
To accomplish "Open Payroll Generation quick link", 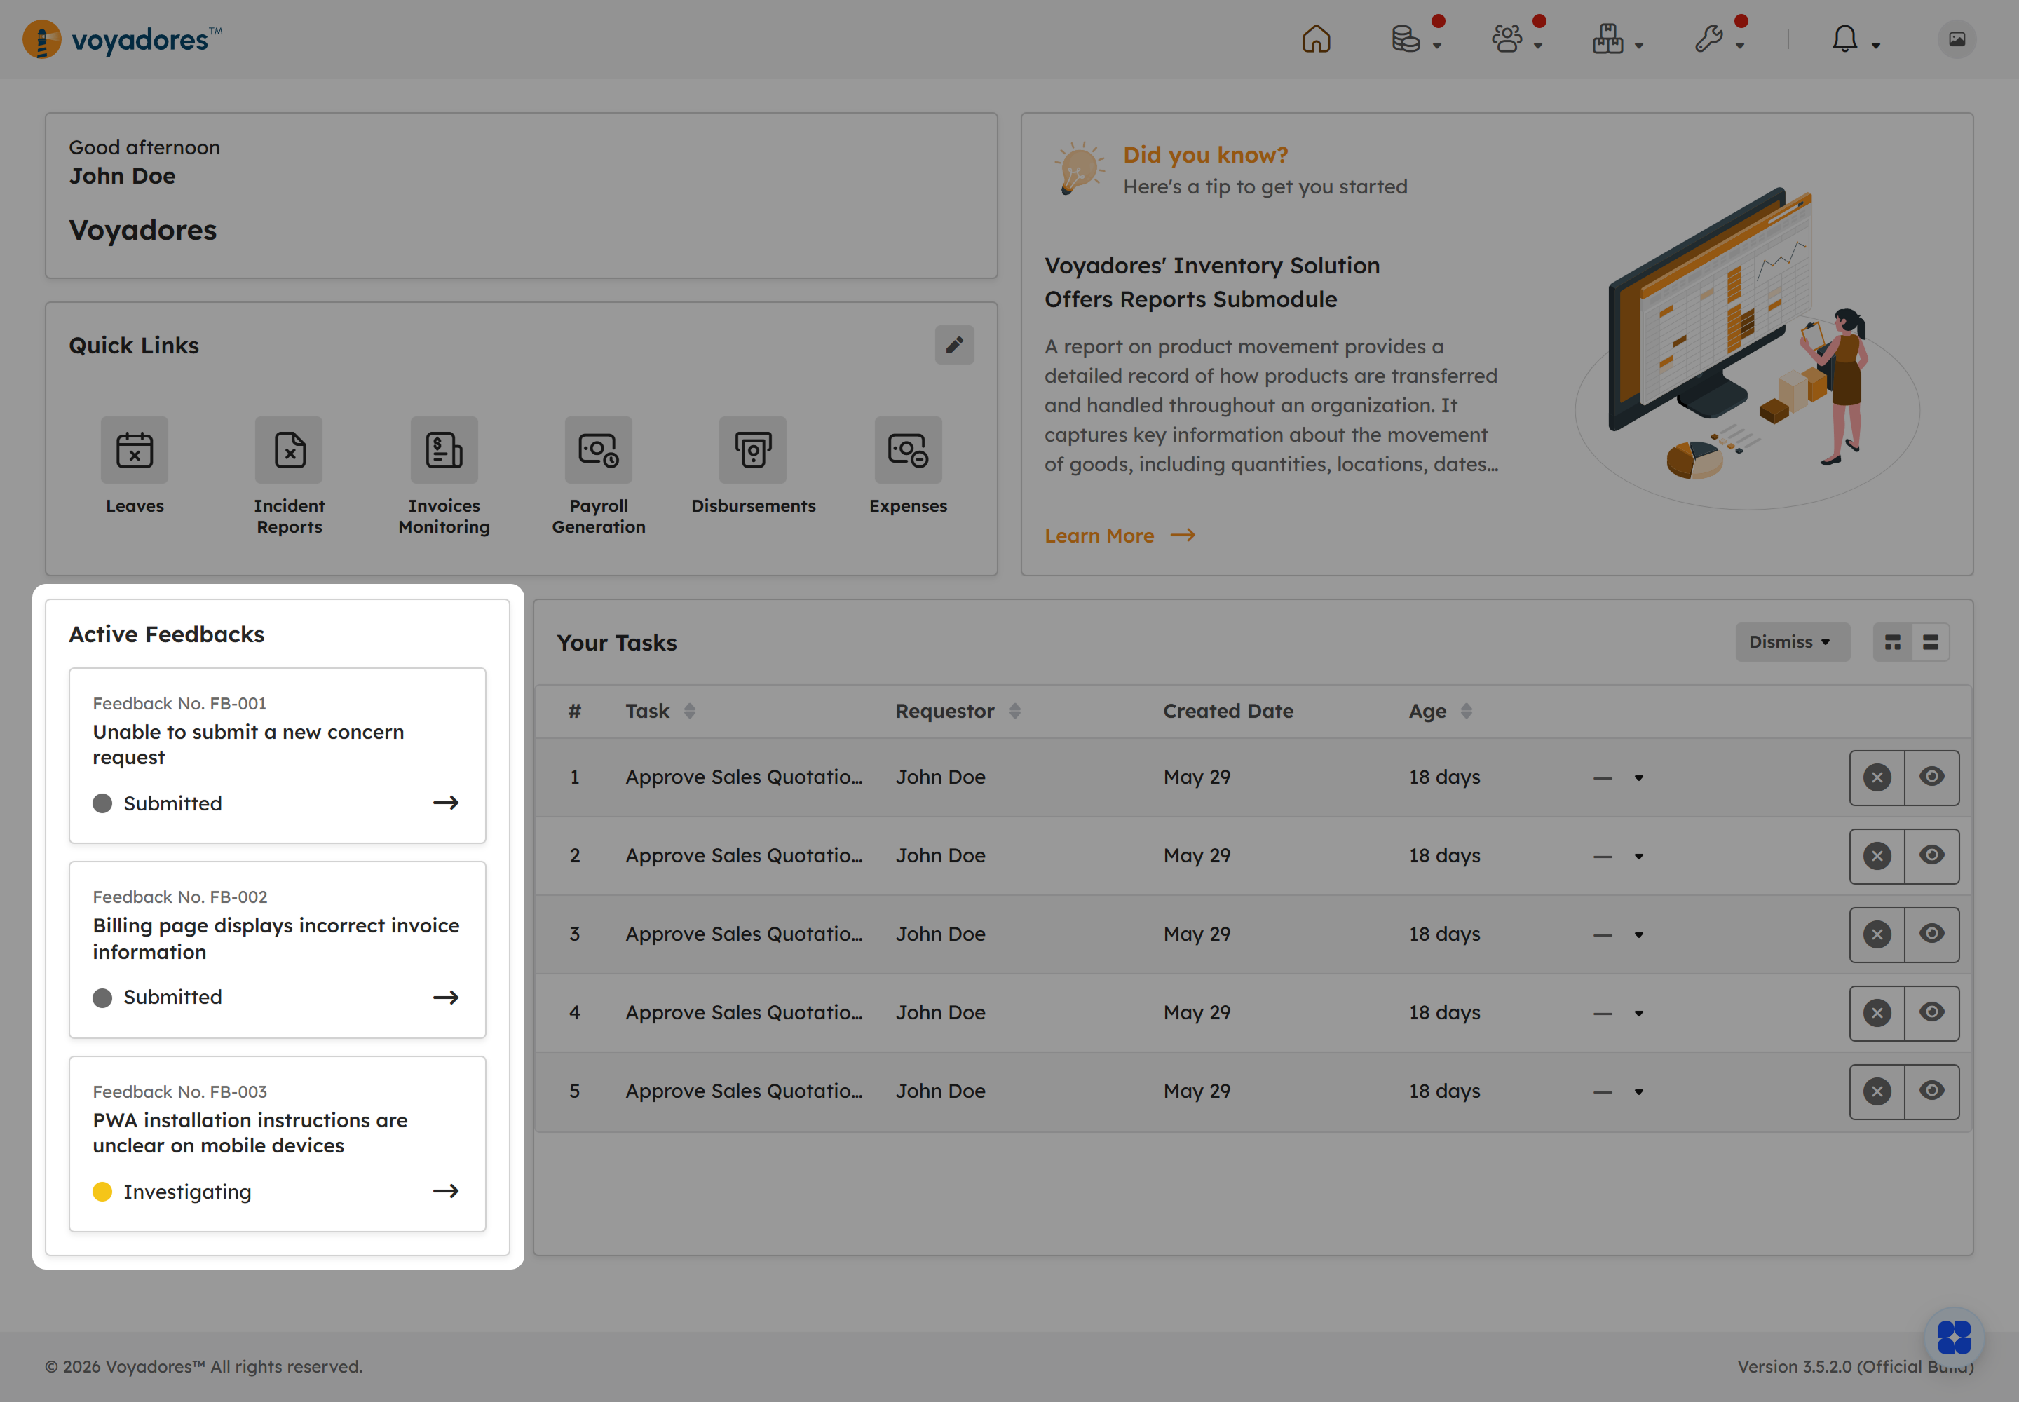I will click(x=598, y=450).
